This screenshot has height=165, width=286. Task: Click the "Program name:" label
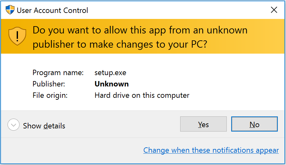pos(58,73)
